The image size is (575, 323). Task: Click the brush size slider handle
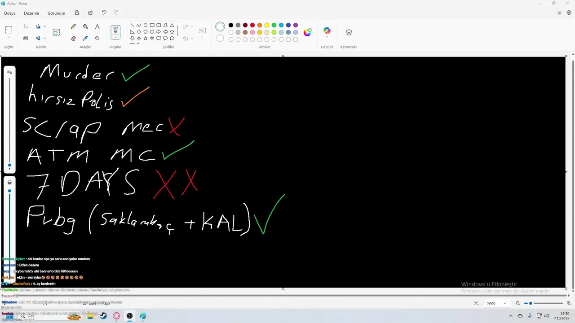tap(9, 166)
